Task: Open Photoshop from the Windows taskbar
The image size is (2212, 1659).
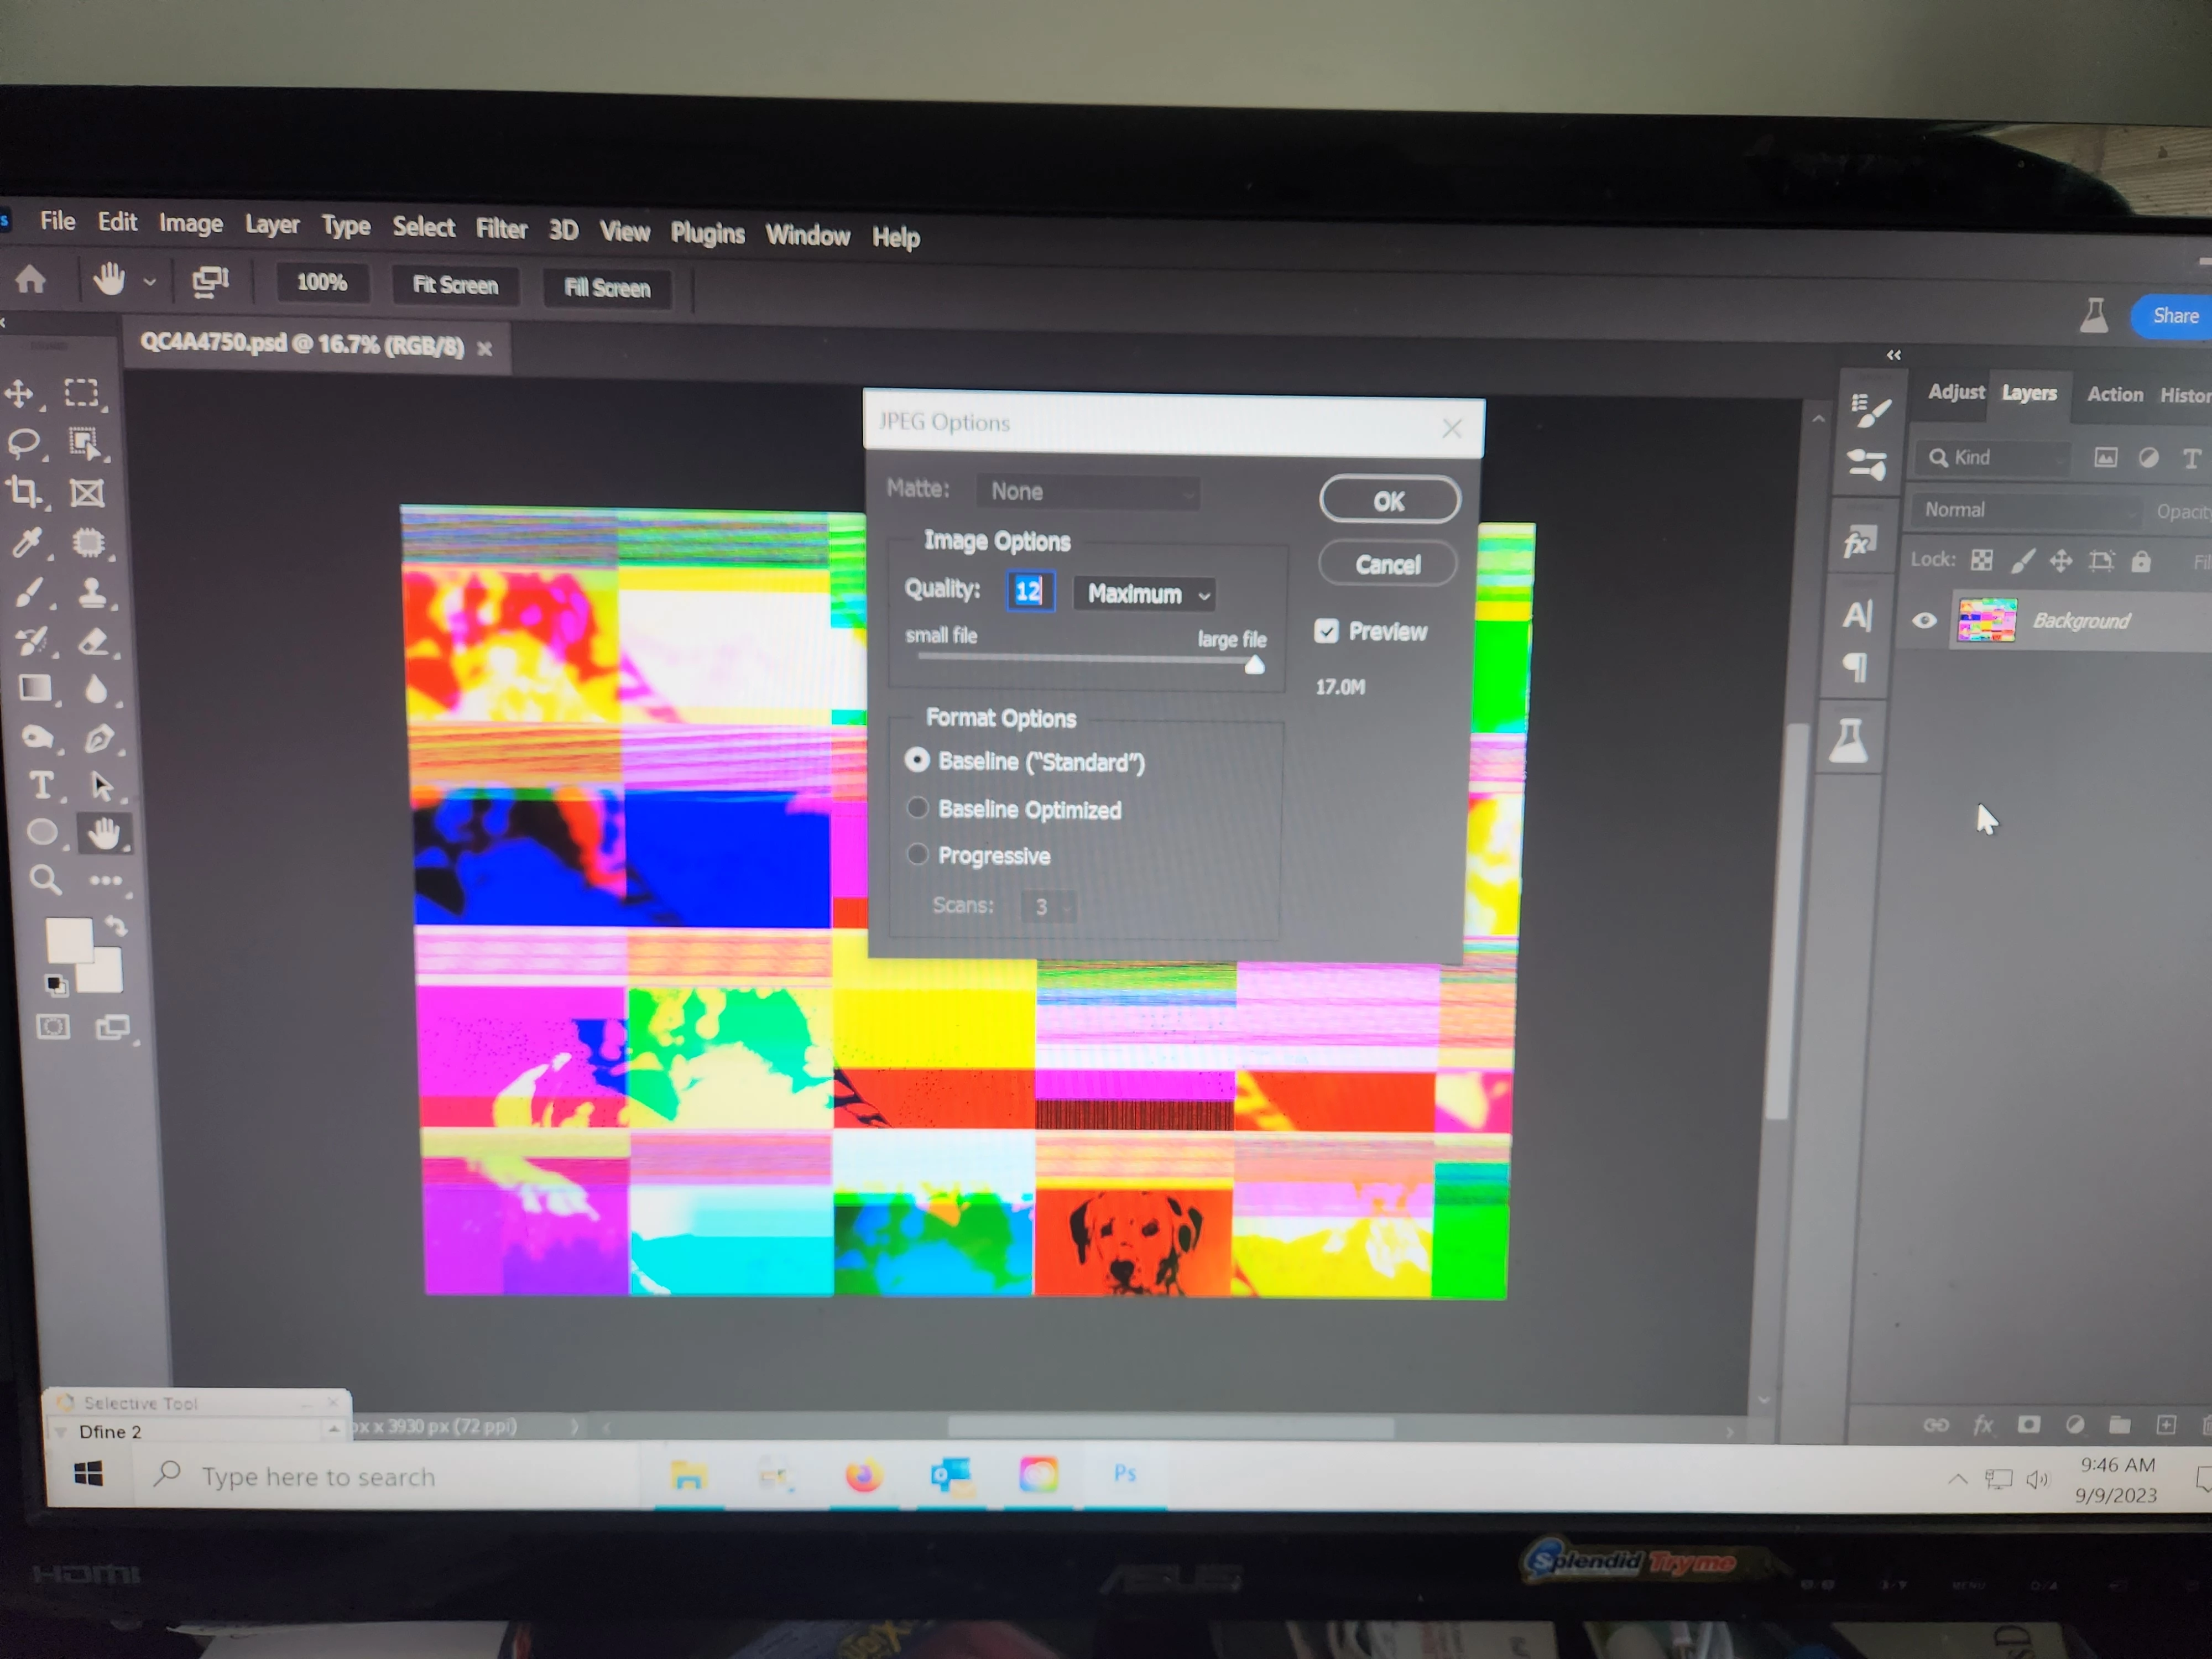Action: tap(1124, 1473)
